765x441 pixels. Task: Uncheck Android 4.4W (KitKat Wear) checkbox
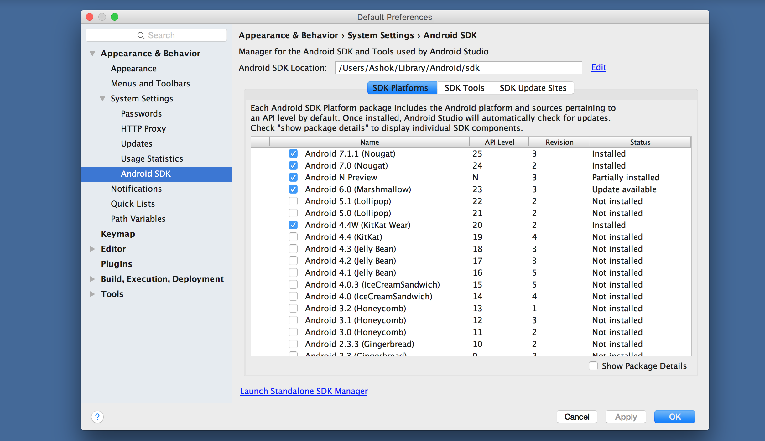tap(293, 225)
